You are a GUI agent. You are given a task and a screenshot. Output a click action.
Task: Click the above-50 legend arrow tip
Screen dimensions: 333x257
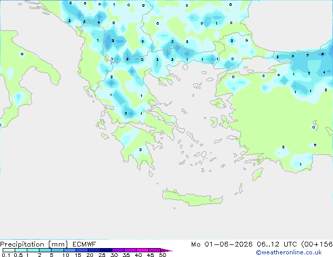[166, 250]
